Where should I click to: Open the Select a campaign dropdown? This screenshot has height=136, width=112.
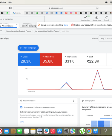(x=28, y=25)
